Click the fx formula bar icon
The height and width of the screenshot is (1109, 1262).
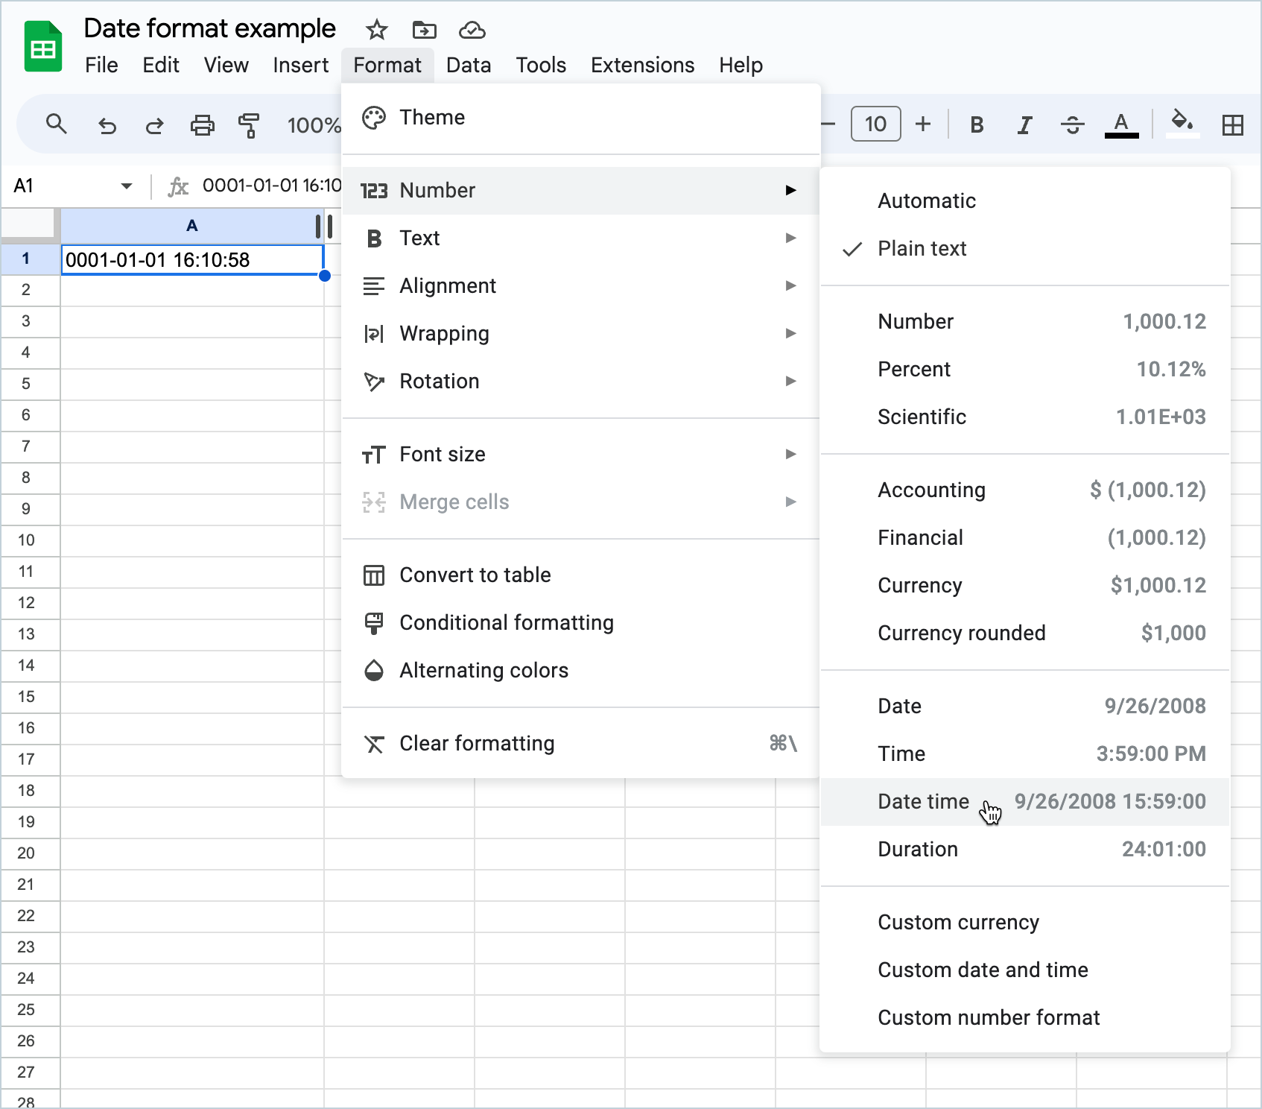tap(177, 186)
